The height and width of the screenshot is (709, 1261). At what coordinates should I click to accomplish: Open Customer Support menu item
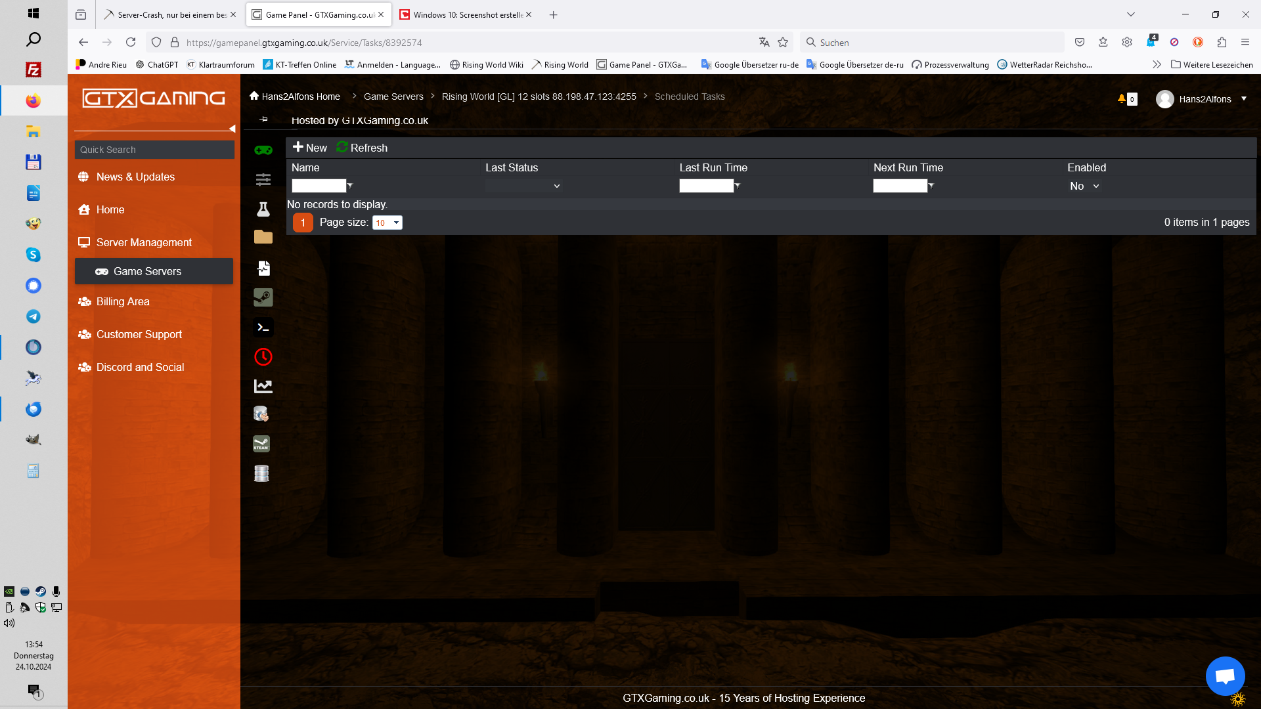coord(139,335)
